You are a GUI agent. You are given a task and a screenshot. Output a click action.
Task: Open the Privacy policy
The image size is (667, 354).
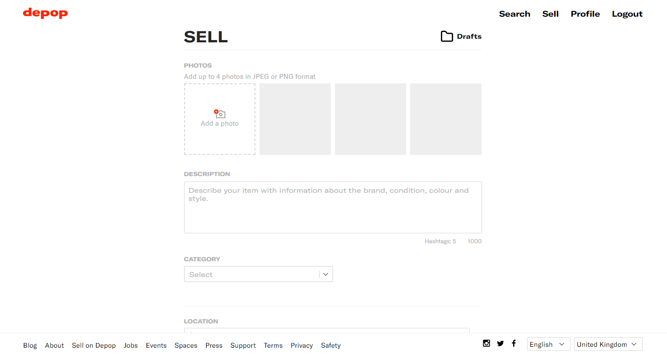tap(301, 345)
